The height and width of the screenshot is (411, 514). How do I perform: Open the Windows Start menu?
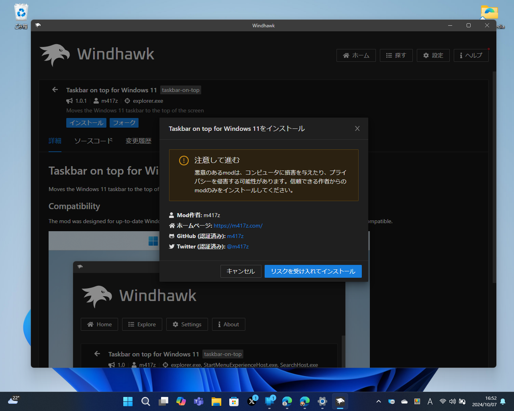point(128,401)
